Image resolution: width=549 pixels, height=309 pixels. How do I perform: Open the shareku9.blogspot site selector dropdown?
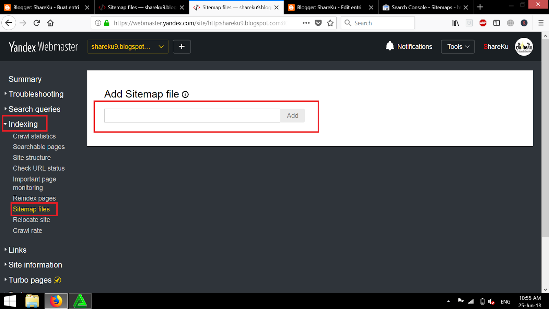128,47
